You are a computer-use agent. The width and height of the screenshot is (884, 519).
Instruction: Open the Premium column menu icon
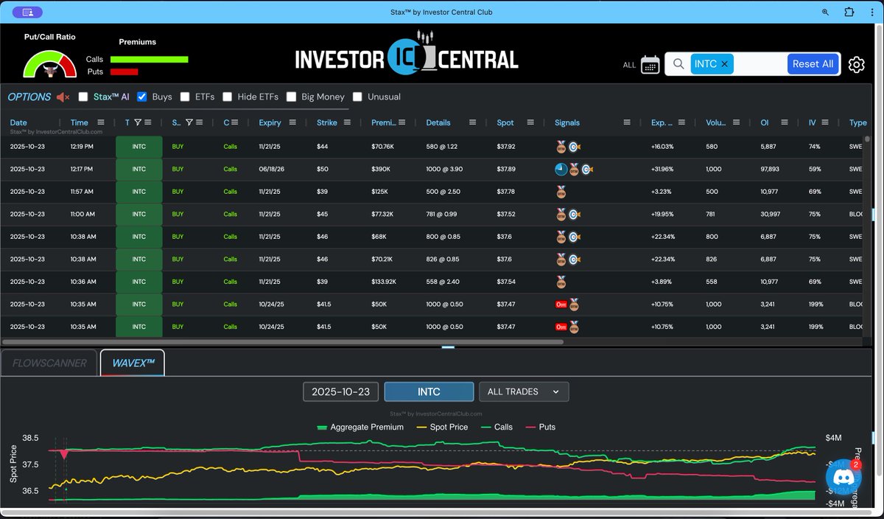tap(404, 122)
